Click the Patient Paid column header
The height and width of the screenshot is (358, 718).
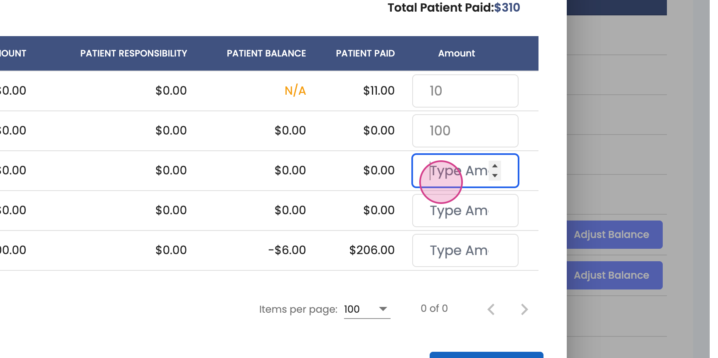(x=365, y=54)
